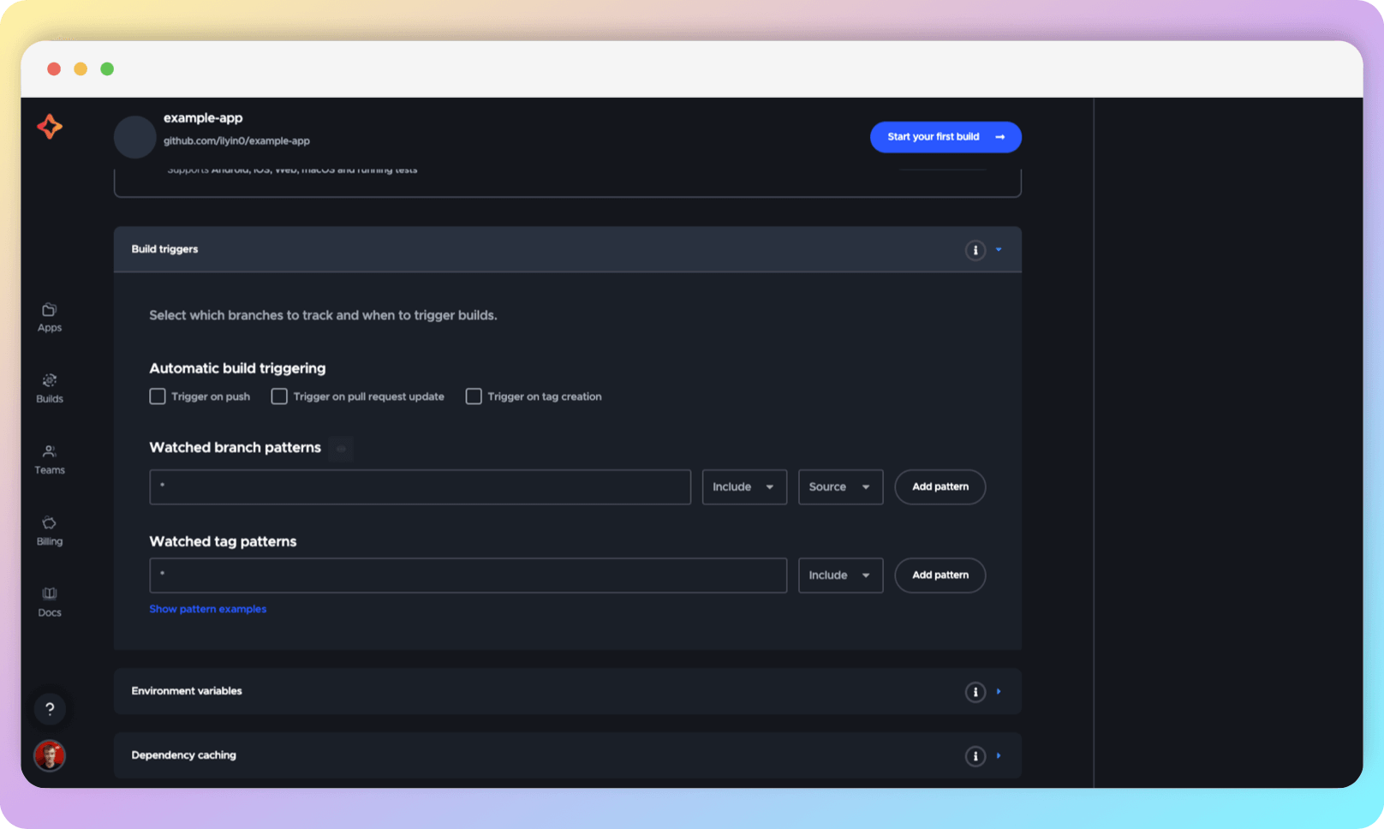
Task: Click the icon beside Watched branch patterns
Action: 341,448
